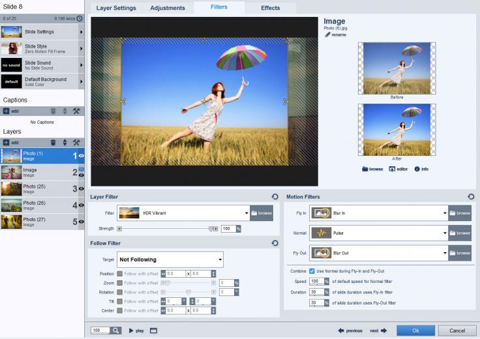Expand the Not Following target dropdown

point(219,259)
